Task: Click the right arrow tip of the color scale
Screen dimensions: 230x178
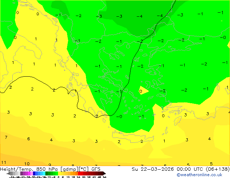Action: point(105,174)
